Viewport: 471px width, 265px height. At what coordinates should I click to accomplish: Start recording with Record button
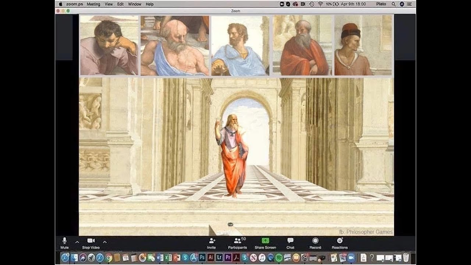click(315, 243)
